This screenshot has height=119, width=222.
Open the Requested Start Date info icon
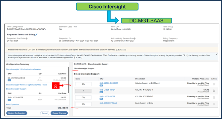[x=26, y=39]
